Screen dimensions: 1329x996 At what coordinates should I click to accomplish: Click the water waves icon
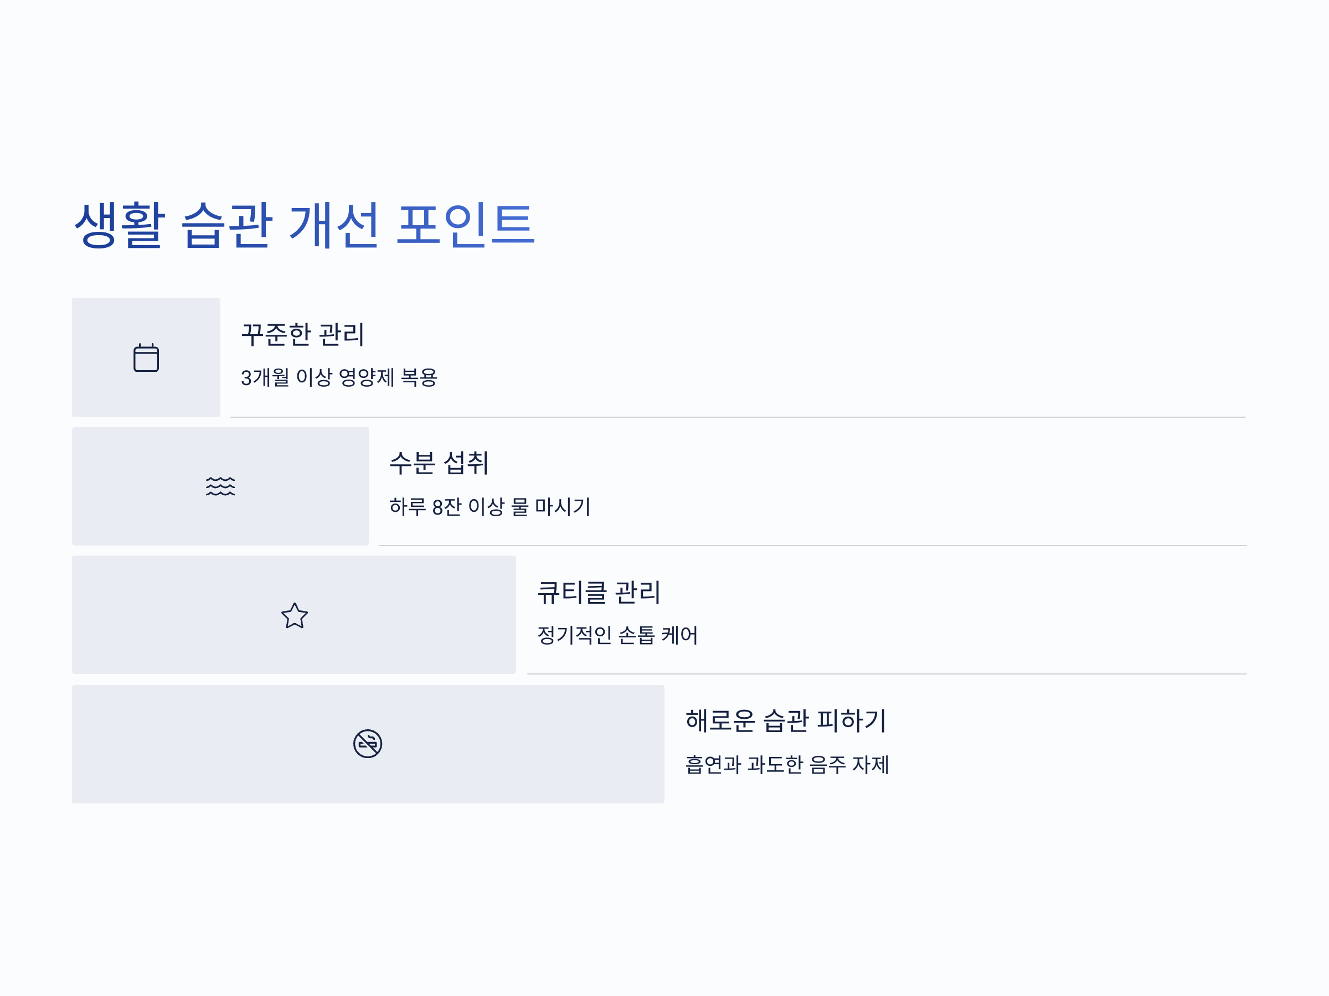(220, 486)
